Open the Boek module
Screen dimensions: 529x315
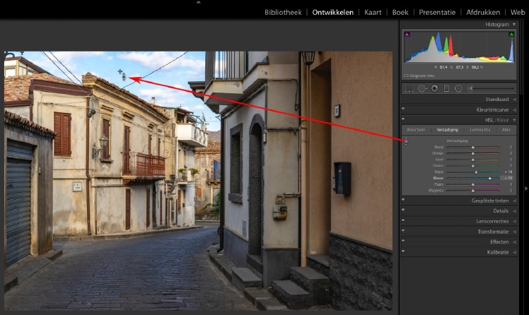pyautogui.click(x=400, y=13)
